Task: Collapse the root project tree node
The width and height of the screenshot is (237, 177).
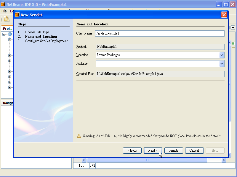Action: (4, 34)
